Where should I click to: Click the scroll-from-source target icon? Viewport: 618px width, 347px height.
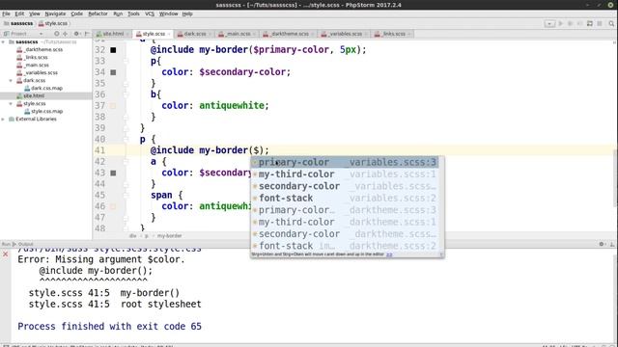(57, 34)
